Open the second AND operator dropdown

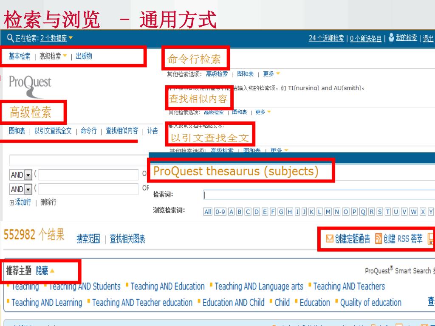point(21,189)
